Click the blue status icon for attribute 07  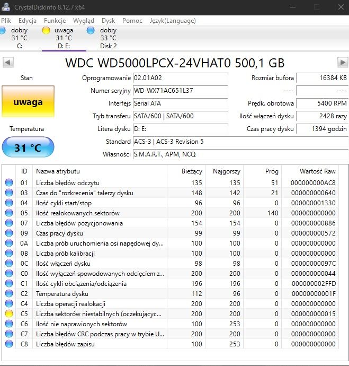coord(9,223)
